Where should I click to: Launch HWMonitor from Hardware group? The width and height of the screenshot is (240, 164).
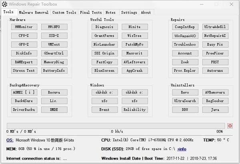pos(24,27)
